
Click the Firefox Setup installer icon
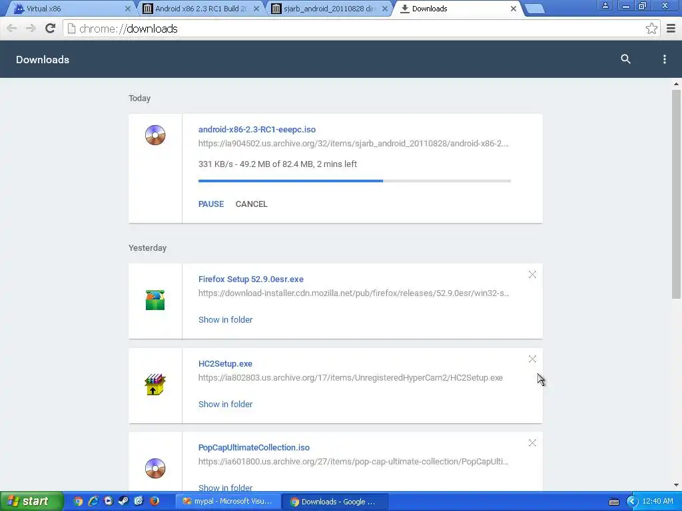(x=155, y=300)
